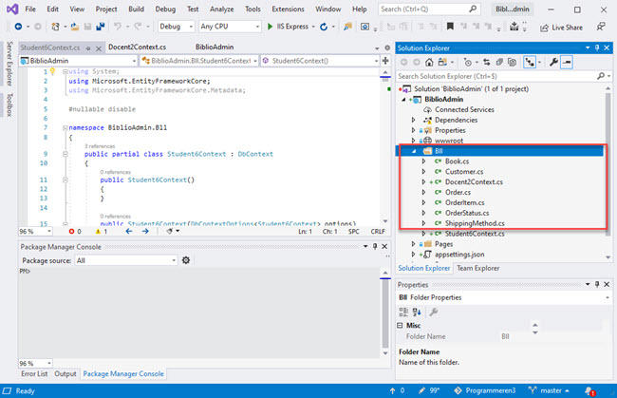The height and width of the screenshot is (398, 617).
Task: Collapse the BII folder in Solution Explorer
Action: [x=414, y=151]
